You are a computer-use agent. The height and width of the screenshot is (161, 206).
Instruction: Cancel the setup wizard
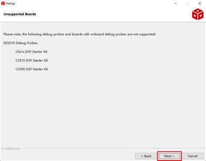click(x=193, y=156)
